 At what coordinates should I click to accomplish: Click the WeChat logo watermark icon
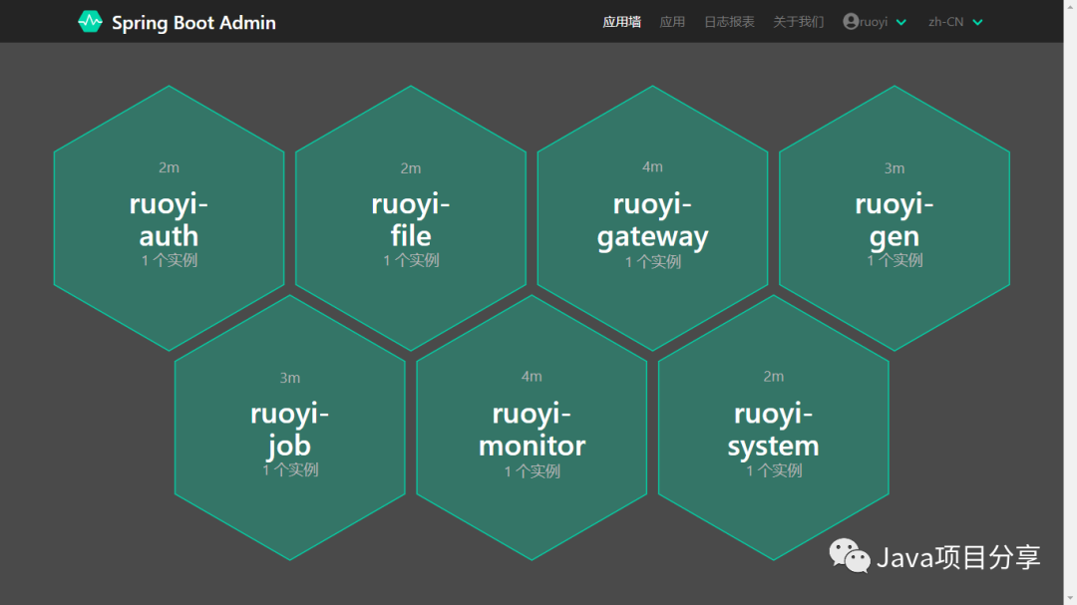(850, 556)
